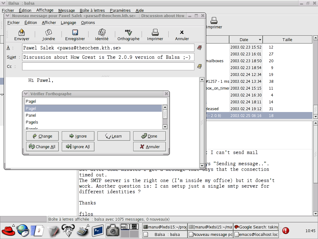This screenshot has width=318, height=239.
Task: Switch to emacs@localhost taskbar window
Action: tap(256, 235)
